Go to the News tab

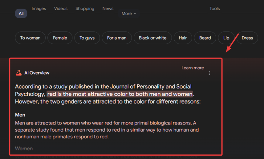[x=108, y=8]
